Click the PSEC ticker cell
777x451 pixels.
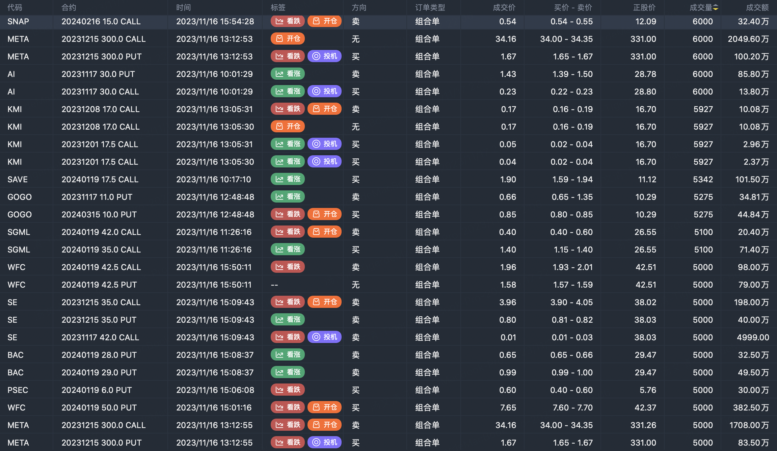18,390
